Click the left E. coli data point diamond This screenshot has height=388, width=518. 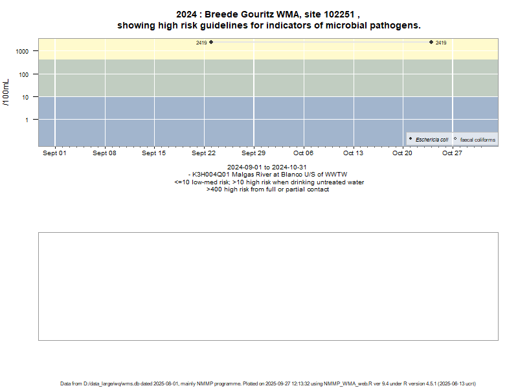[211, 42]
